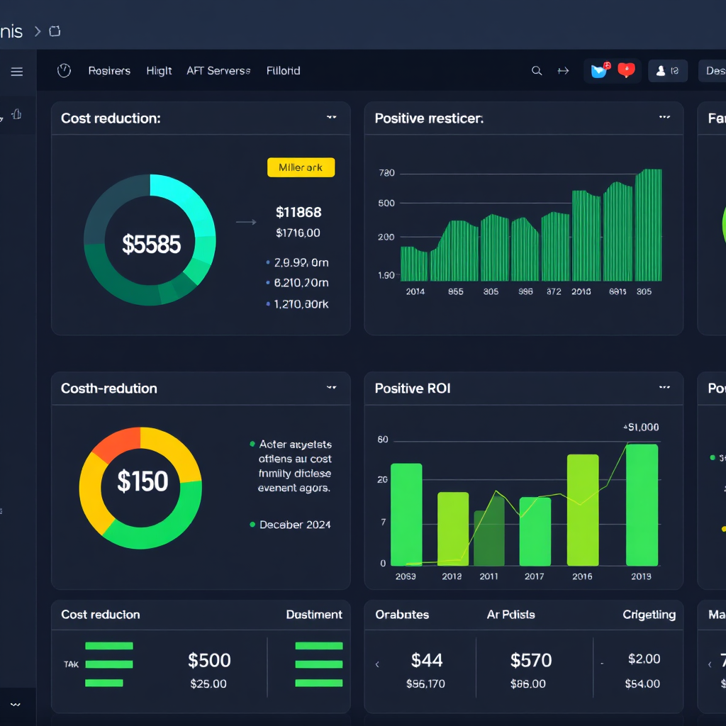
Task: Expand the Costh-redution panel dropdown
Action: (x=331, y=388)
